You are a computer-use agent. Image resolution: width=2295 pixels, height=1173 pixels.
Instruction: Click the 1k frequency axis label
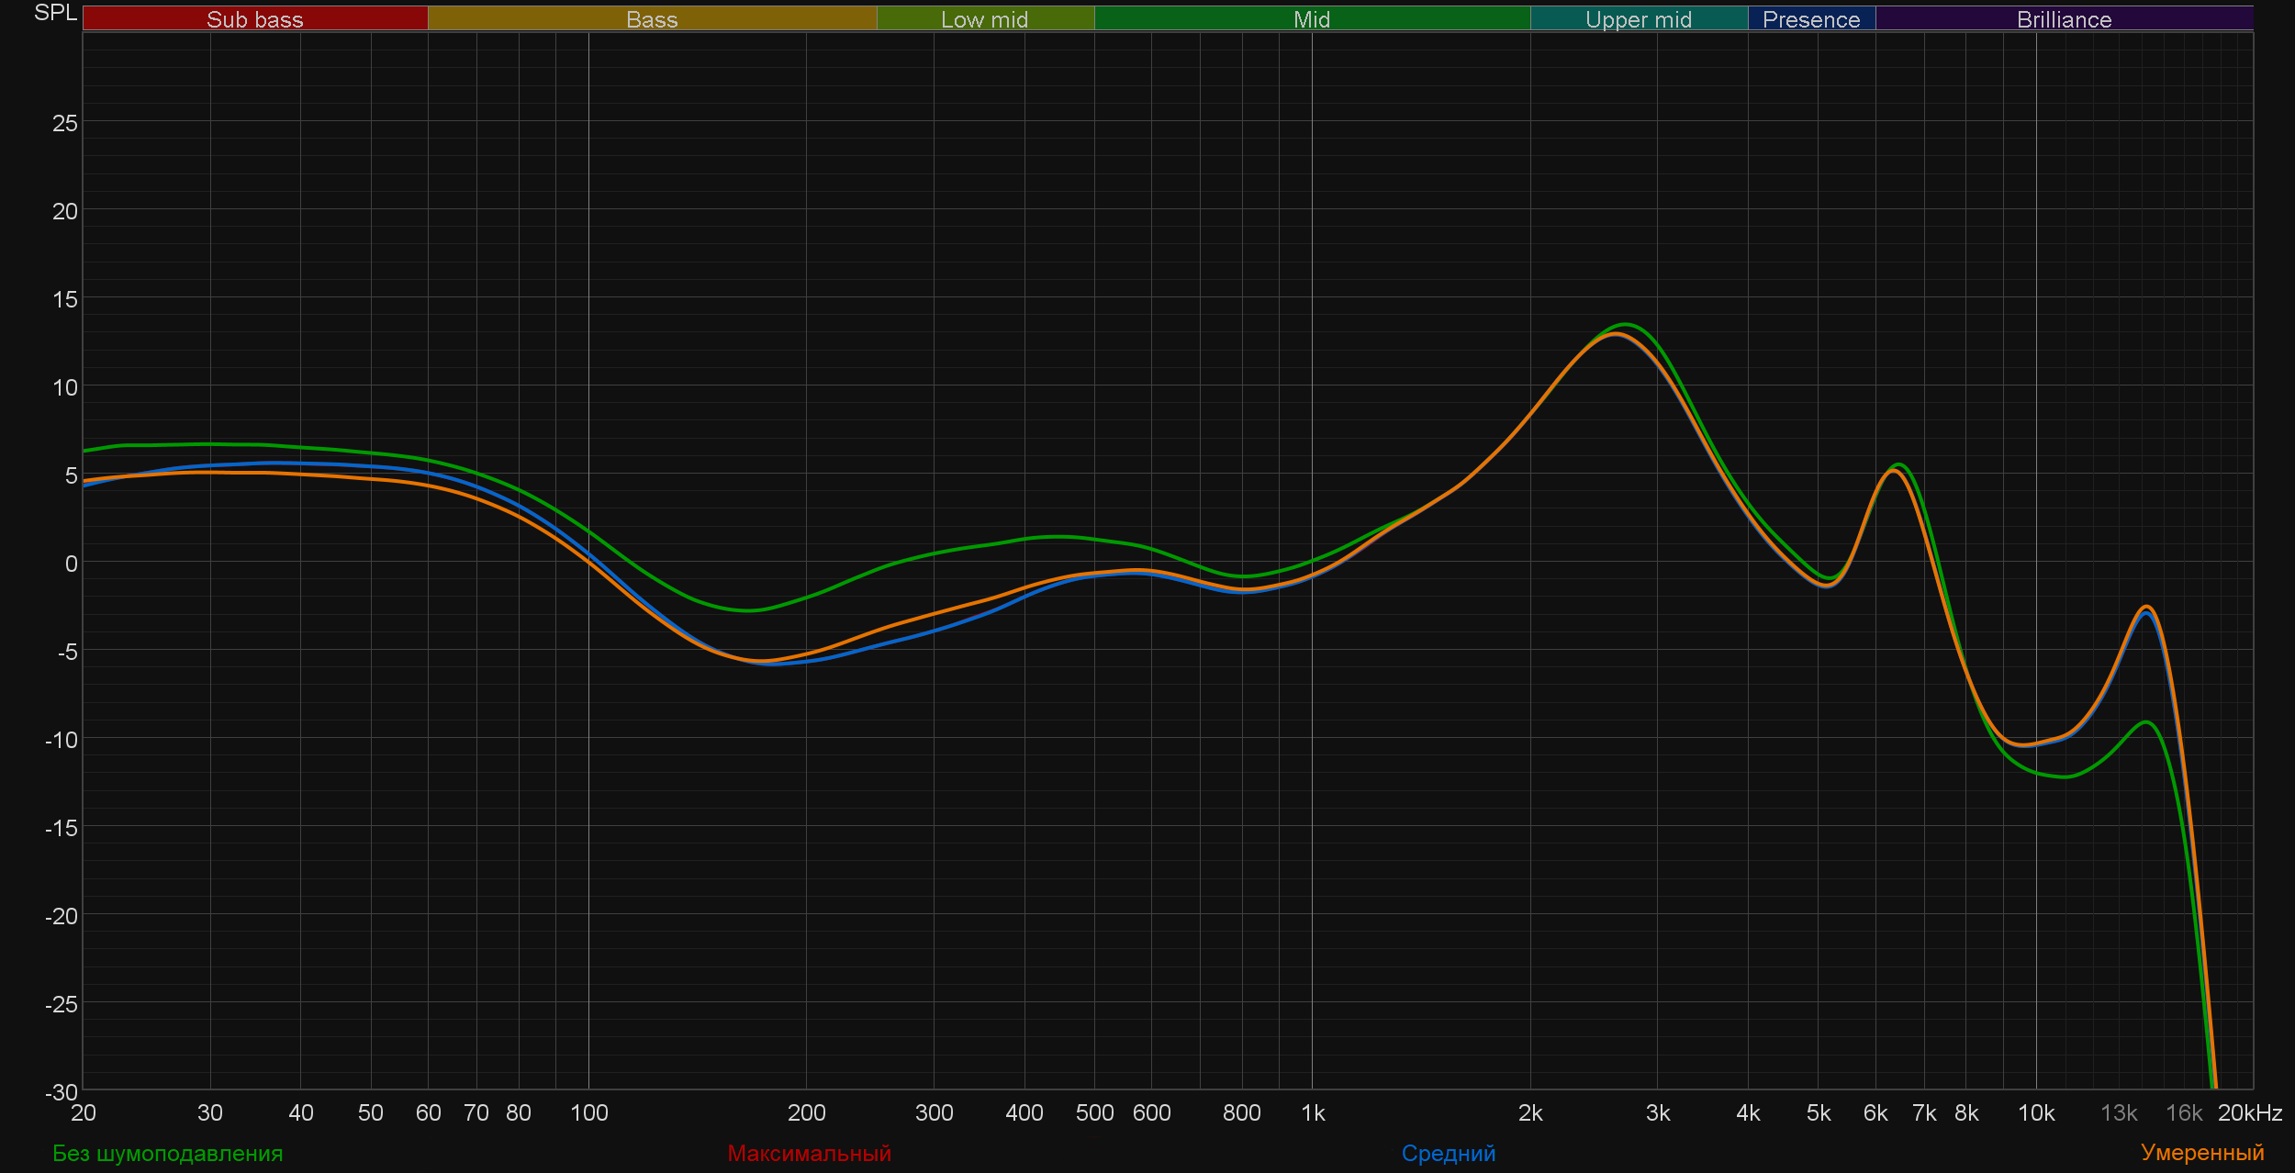tap(1313, 1112)
